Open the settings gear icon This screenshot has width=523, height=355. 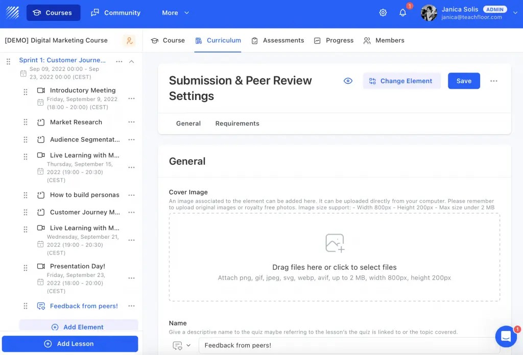pyautogui.click(x=383, y=13)
